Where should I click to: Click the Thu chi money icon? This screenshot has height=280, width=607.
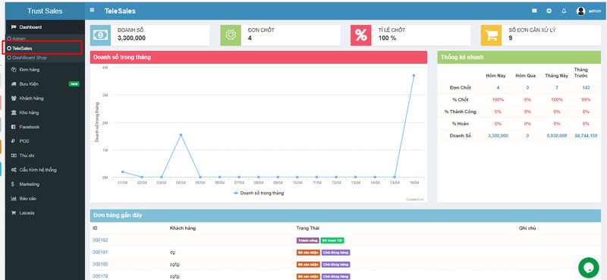point(14,156)
